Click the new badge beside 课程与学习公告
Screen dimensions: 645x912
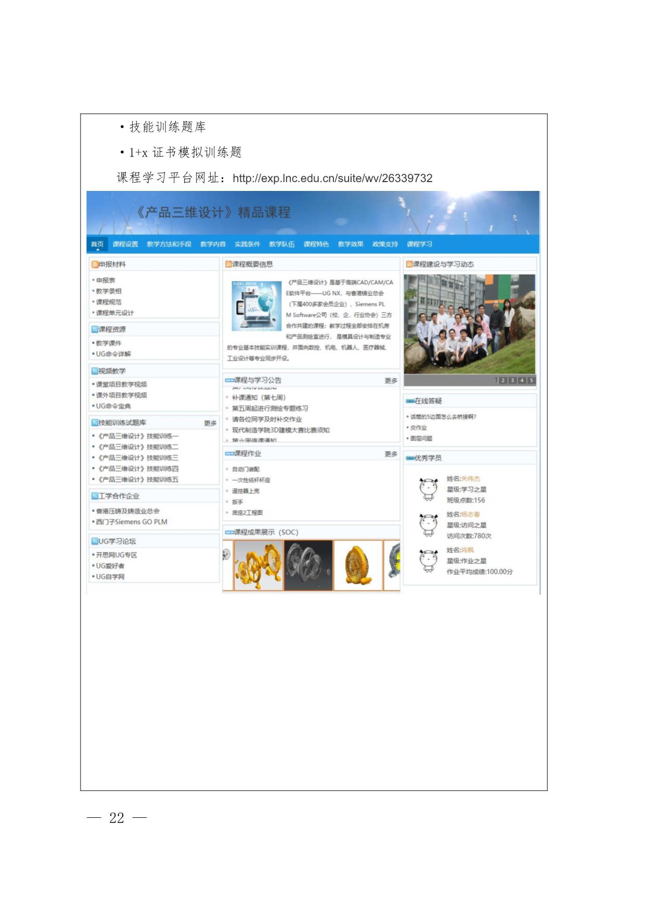[x=229, y=380]
